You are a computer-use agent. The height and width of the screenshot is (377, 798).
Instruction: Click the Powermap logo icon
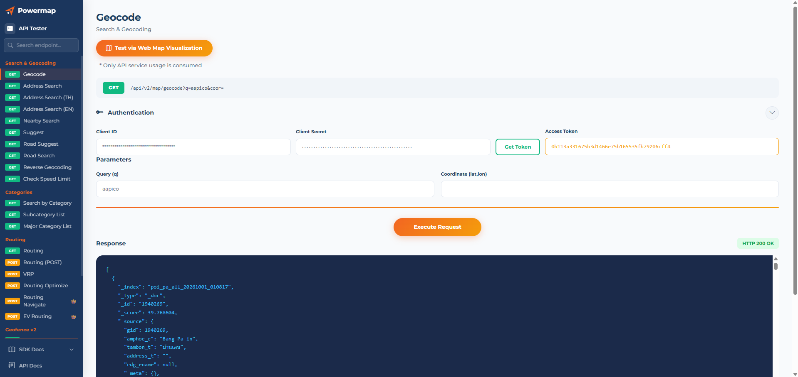(x=10, y=11)
